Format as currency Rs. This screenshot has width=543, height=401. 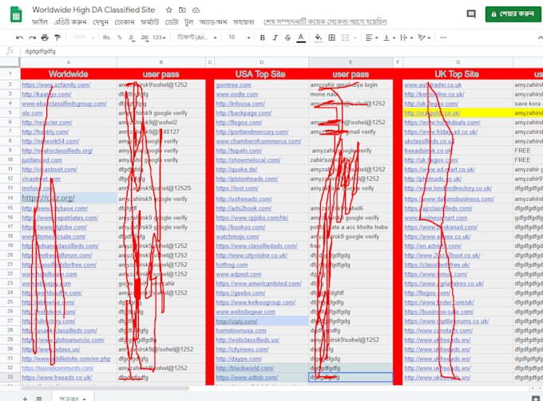pyautogui.click(x=107, y=37)
